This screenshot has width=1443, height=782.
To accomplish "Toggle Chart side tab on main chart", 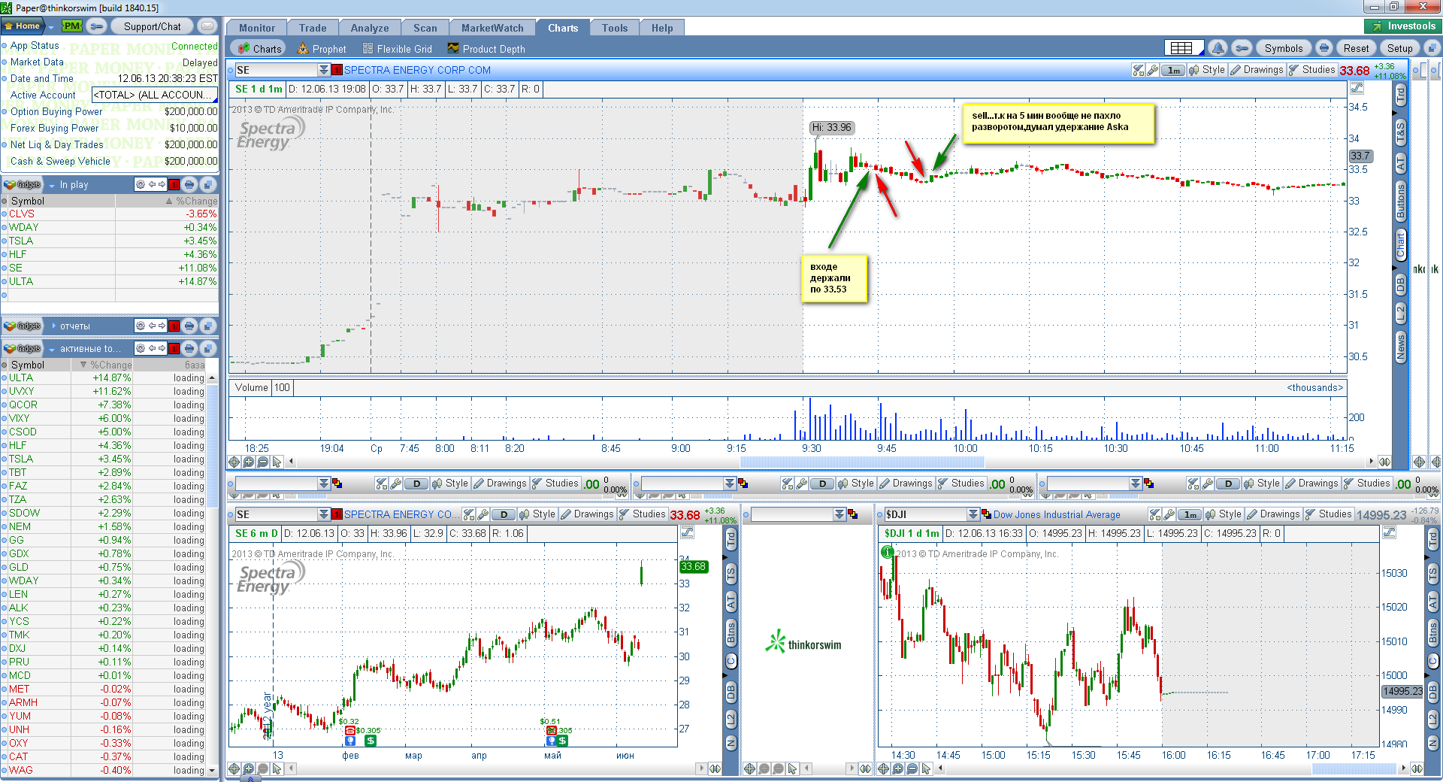I will pos(1401,246).
